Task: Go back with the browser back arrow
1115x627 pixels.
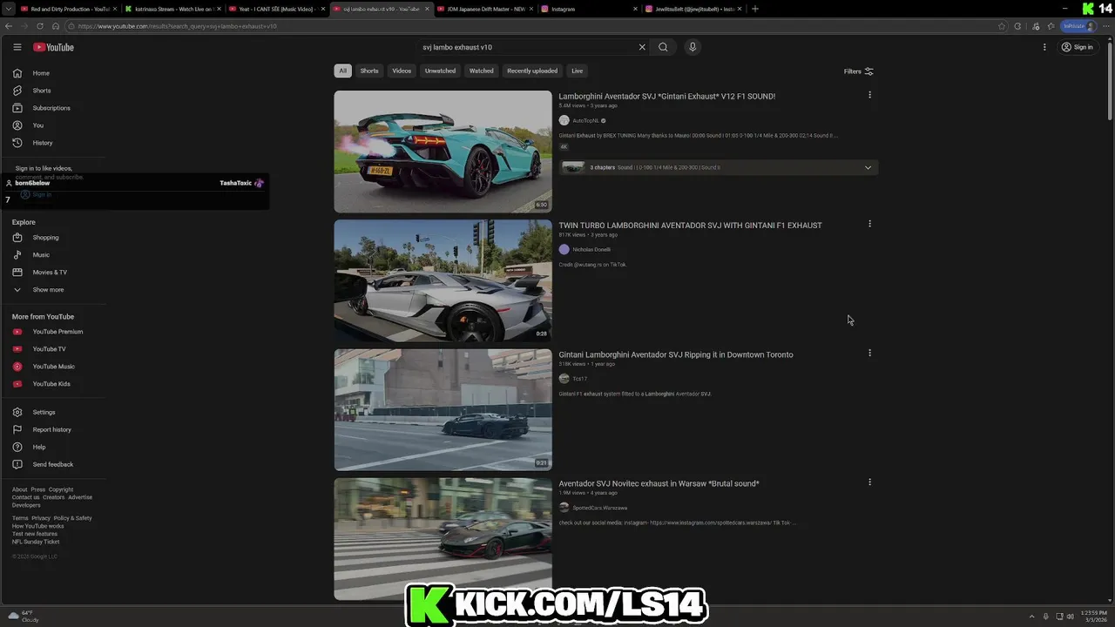Action: click(x=10, y=26)
